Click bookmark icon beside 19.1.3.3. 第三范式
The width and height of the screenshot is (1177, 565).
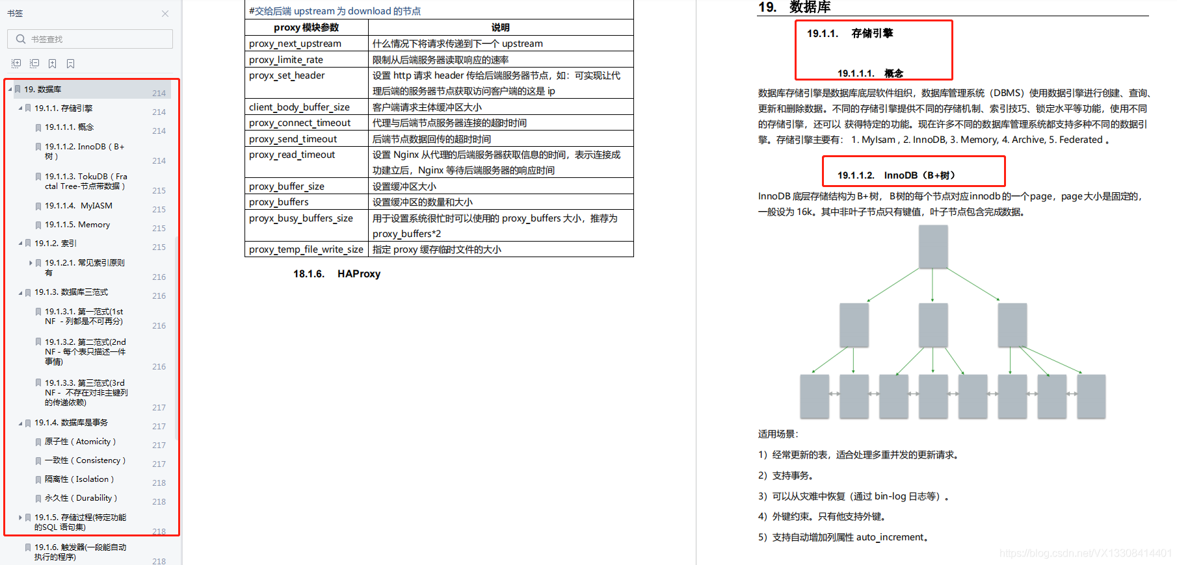click(38, 383)
